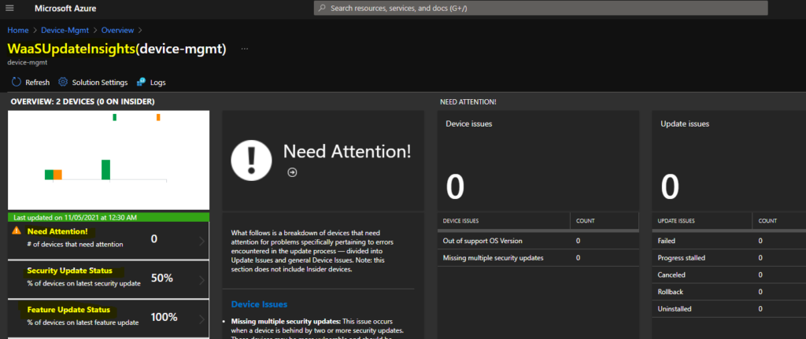The image size is (806, 339).
Task: Click the search magnifier icon
Action: point(322,8)
